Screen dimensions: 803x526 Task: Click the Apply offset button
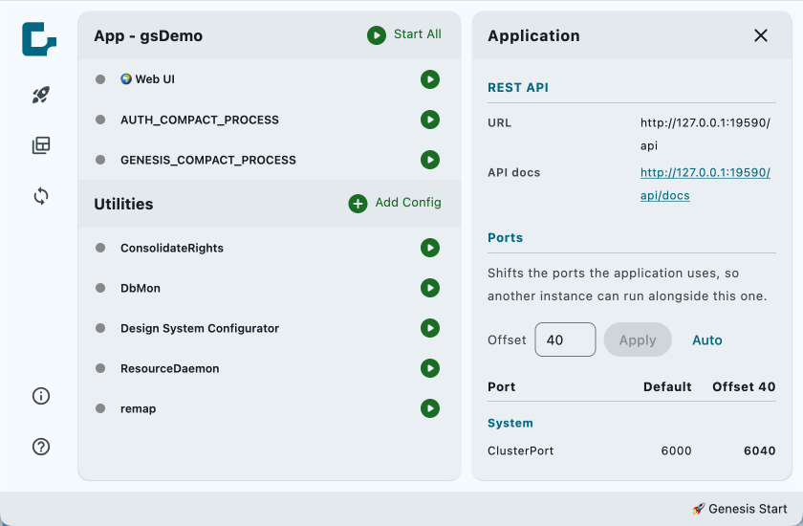(638, 340)
